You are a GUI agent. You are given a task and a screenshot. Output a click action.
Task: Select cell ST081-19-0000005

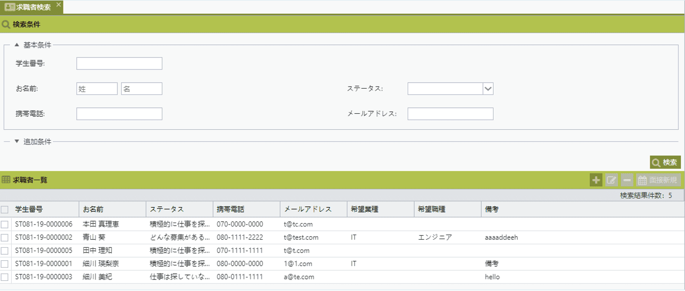[44, 251]
